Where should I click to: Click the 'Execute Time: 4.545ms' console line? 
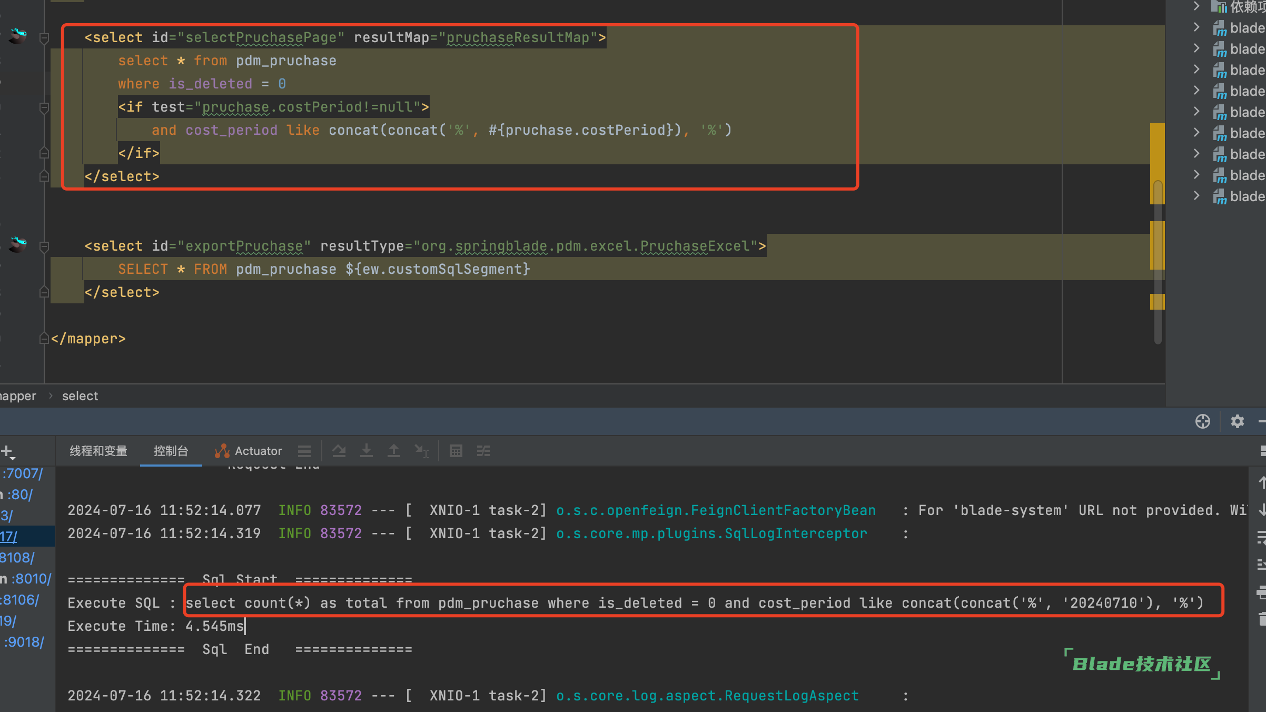[x=156, y=626]
